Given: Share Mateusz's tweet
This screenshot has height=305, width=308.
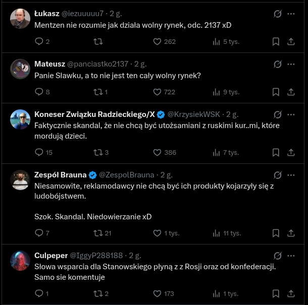Looking at the screenshot, I should point(291,92).
